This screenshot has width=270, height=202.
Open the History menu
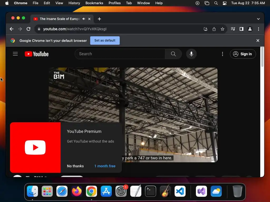(74, 3)
